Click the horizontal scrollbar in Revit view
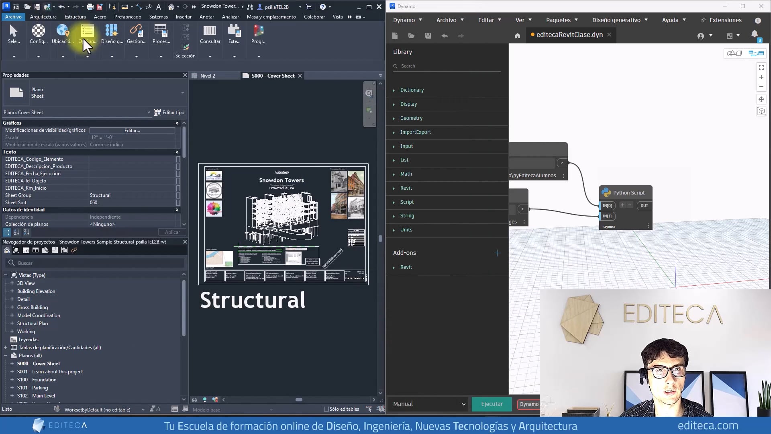 tap(299, 400)
